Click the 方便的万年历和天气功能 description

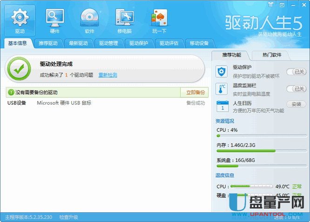point(258,110)
